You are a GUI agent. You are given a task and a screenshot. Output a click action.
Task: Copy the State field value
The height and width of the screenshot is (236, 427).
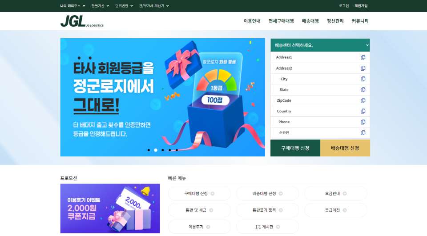[363, 89]
